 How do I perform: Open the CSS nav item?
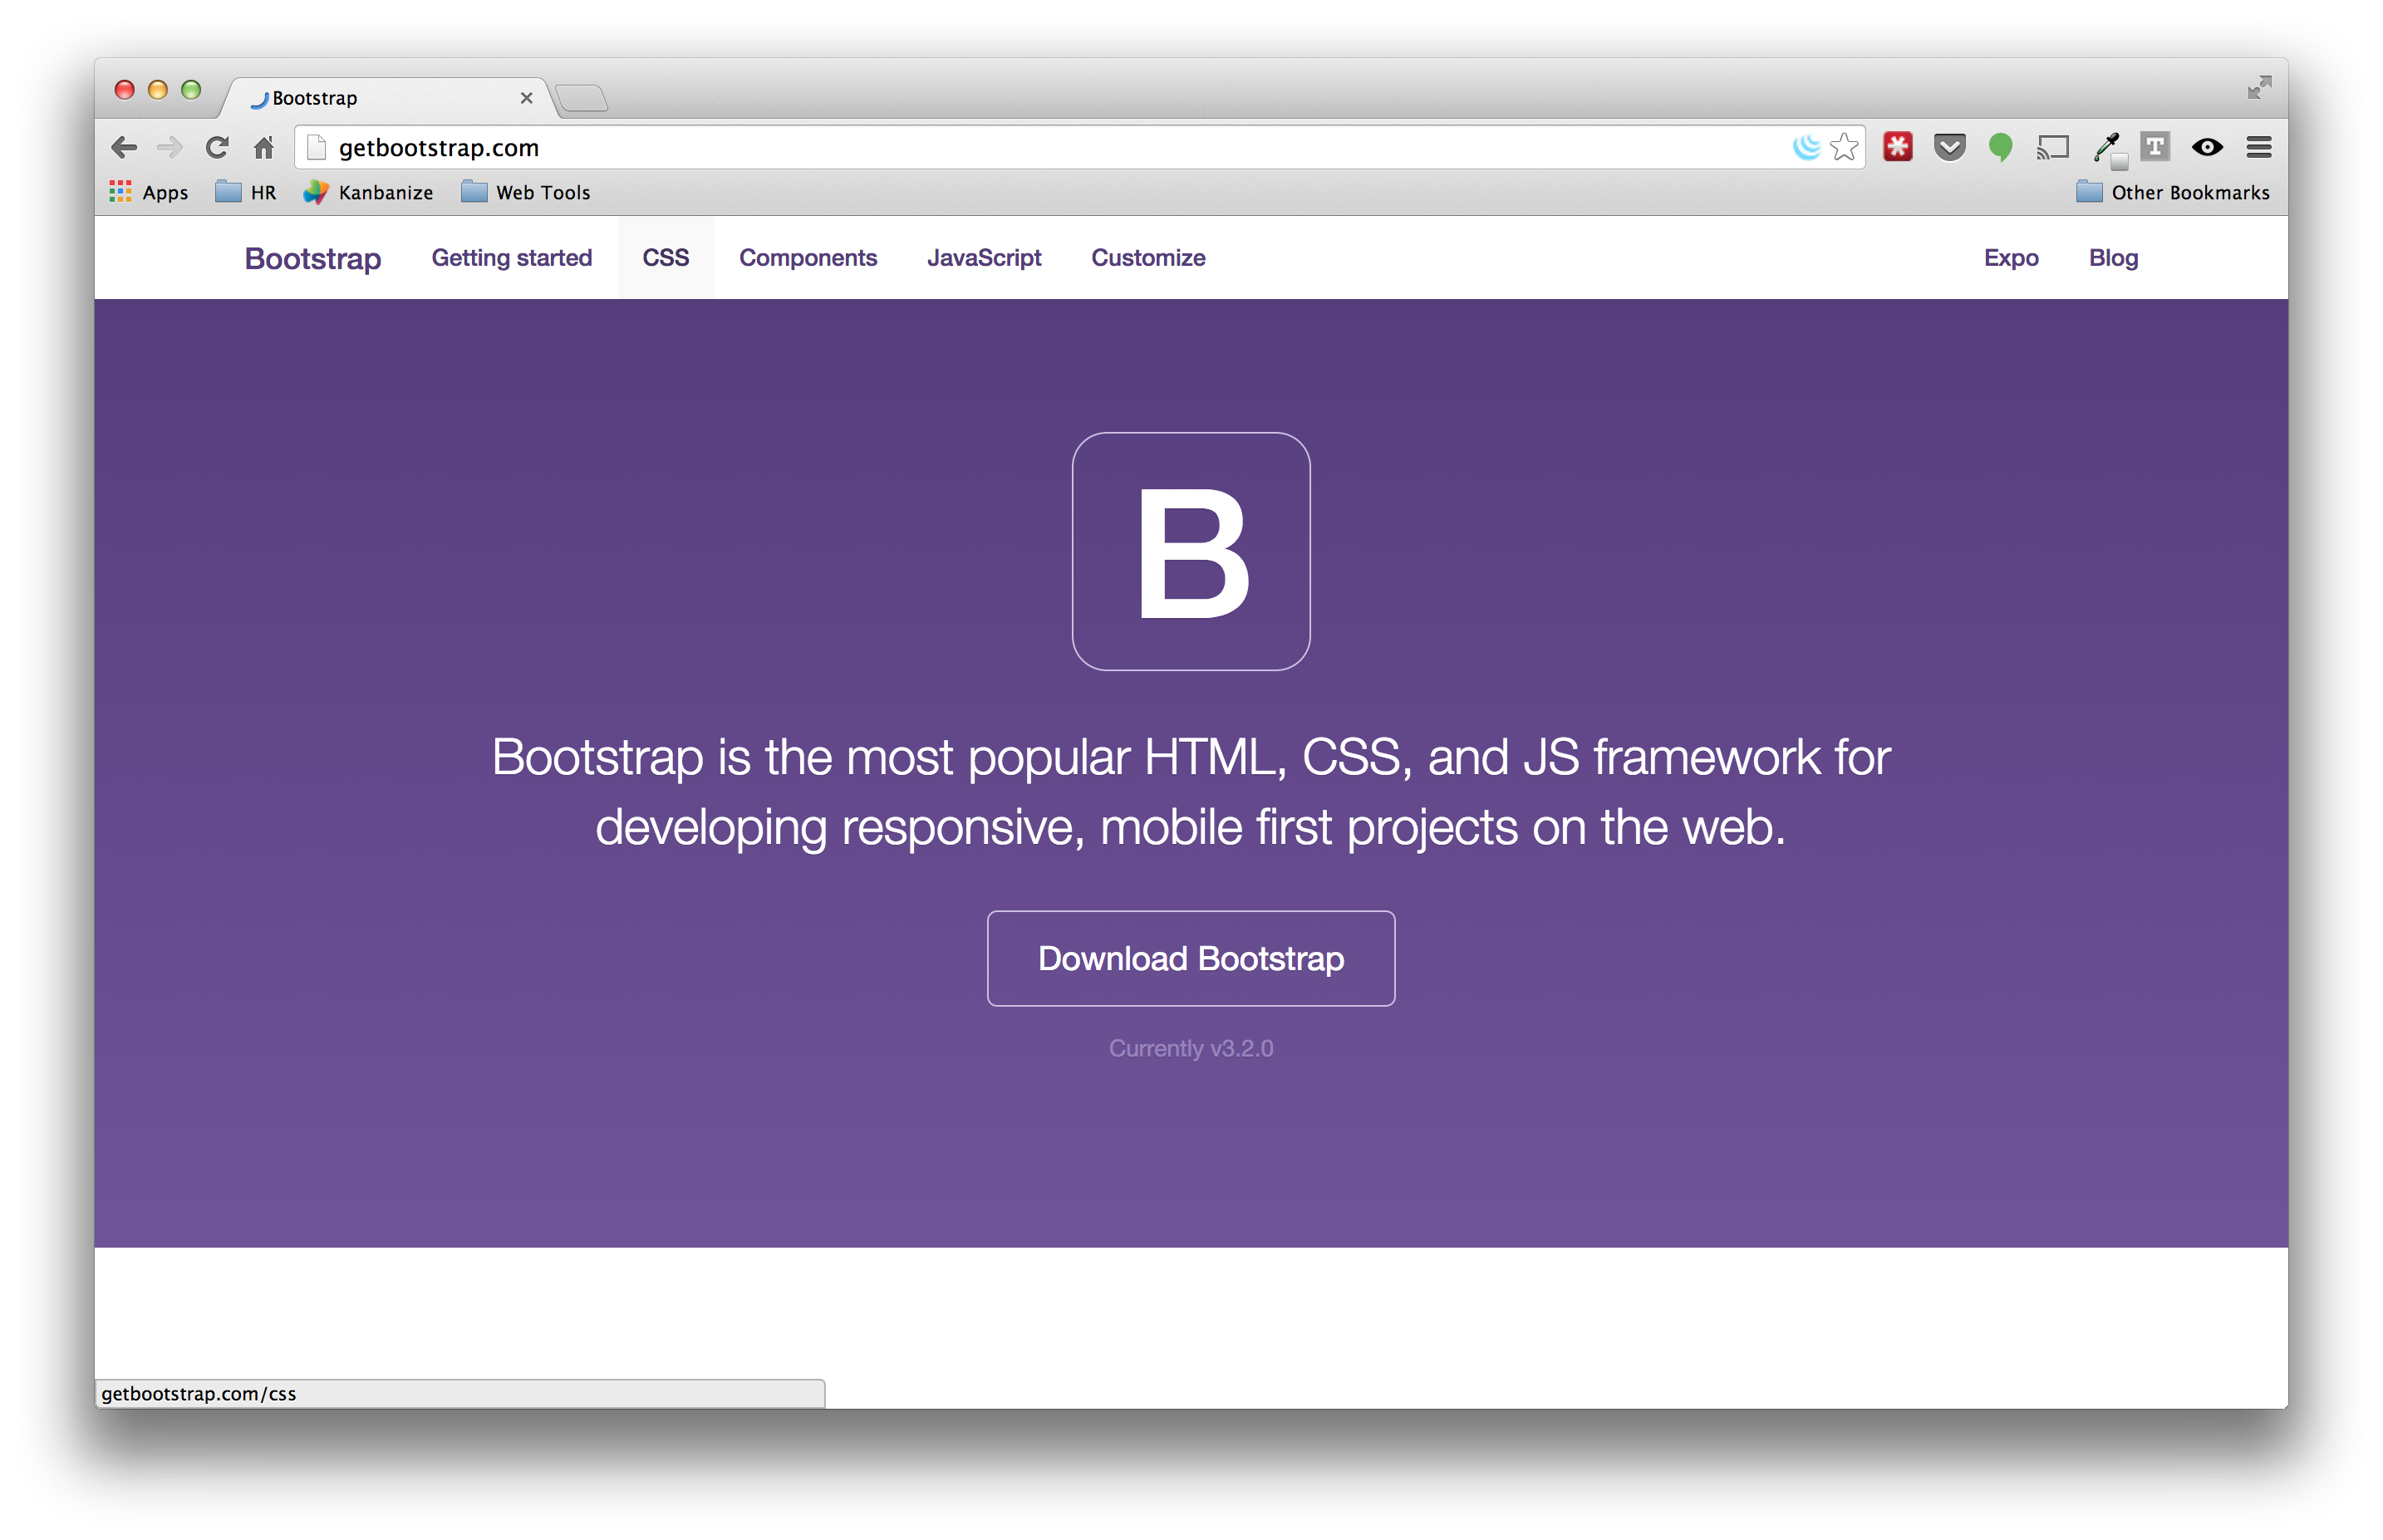[x=666, y=258]
